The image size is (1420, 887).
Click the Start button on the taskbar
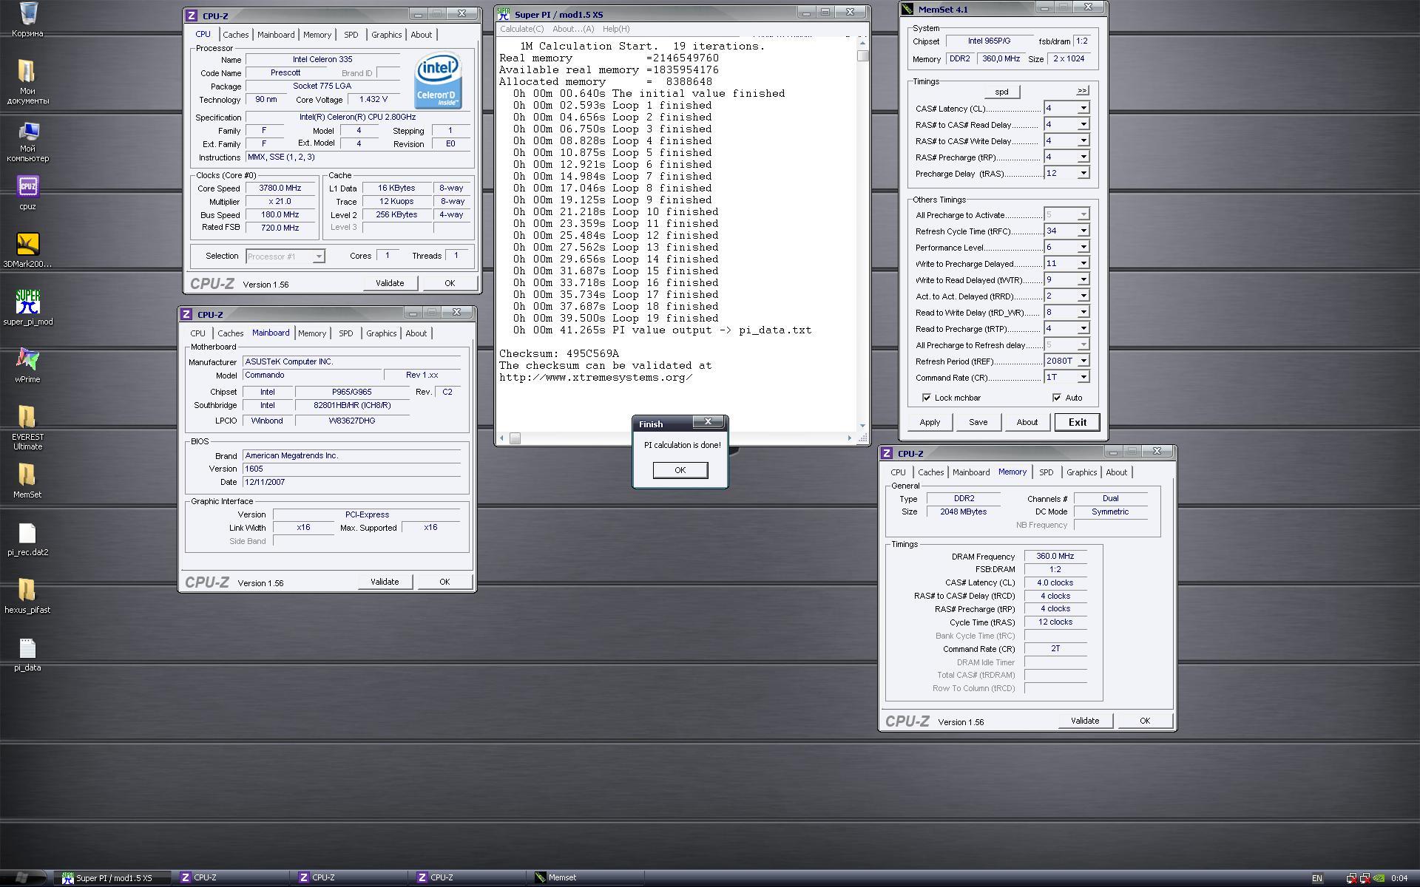tap(24, 877)
